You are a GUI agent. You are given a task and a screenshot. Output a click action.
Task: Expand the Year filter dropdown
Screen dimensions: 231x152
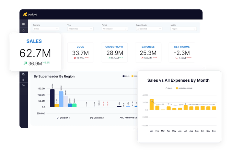[80, 29]
